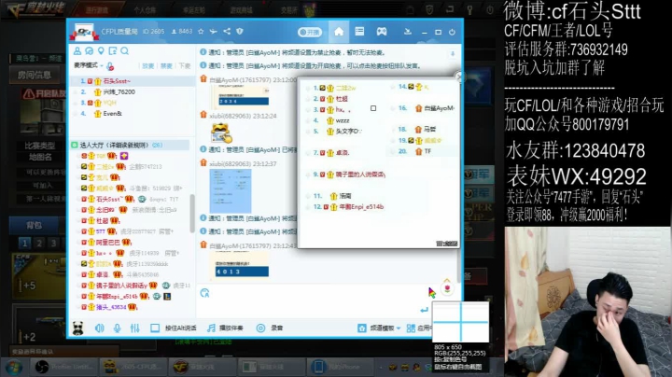Click the jump-to-channel icon in sidebar toolbar
Viewport: 672px width, 377px height.
tap(113, 51)
